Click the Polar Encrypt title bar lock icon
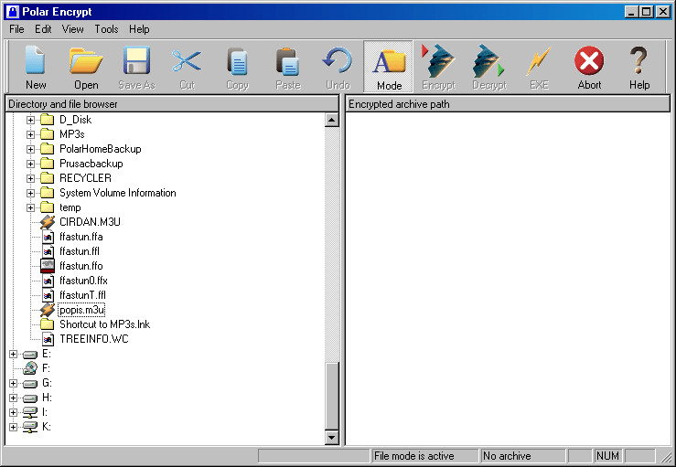The width and height of the screenshot is (676, 467). tap(13, 12)
